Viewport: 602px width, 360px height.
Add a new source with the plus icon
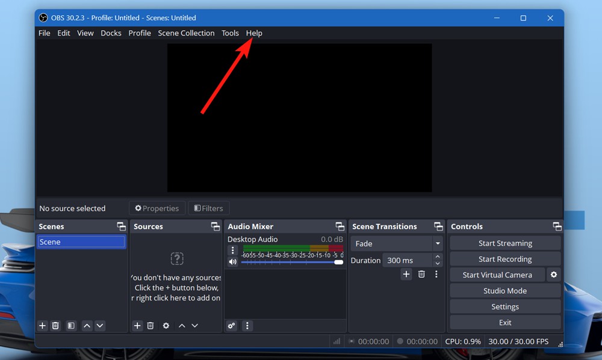pos(137,325)
